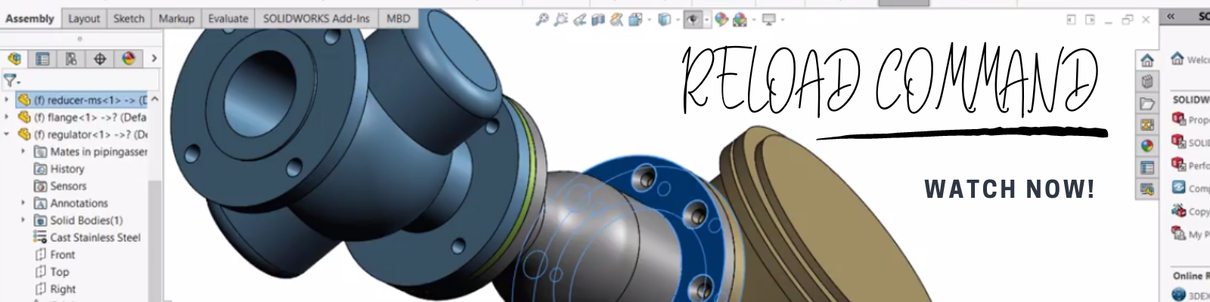Screen dimensions: 1210x302
Task: Click the feature tree filter funnel
Action: 10,79
